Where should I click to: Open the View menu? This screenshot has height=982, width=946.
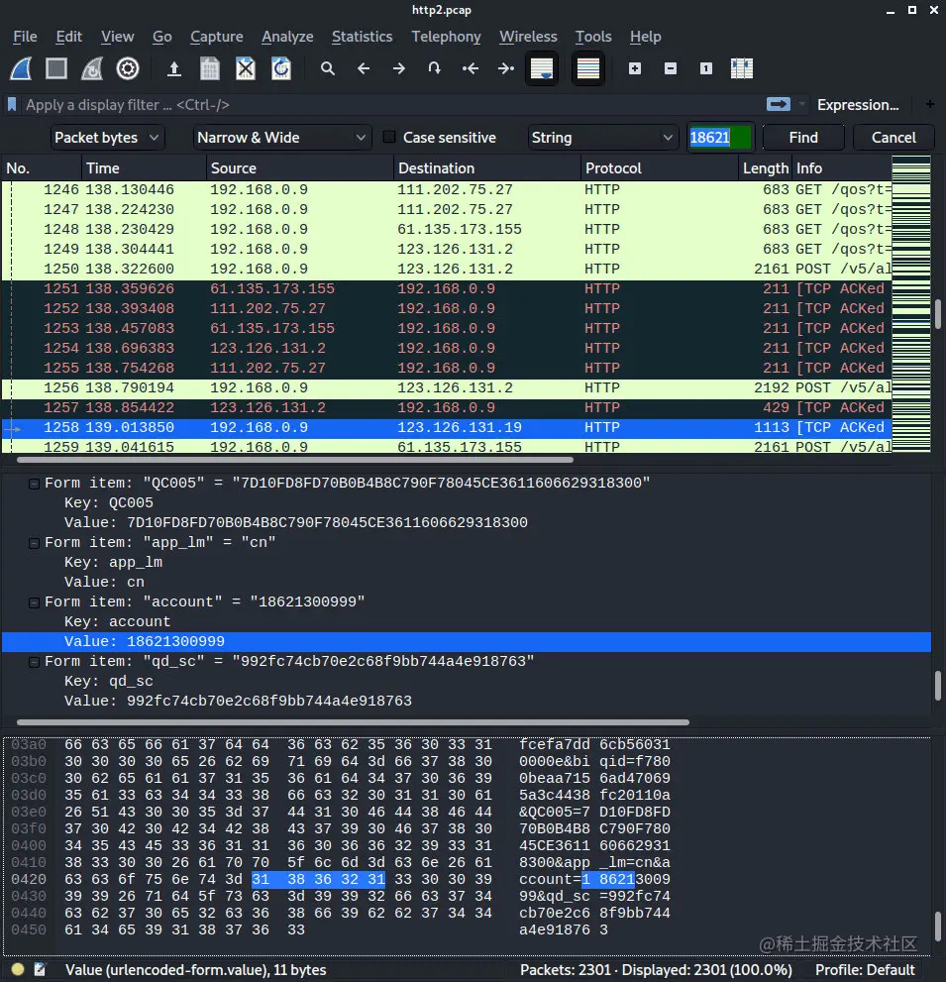pos(118,37)
